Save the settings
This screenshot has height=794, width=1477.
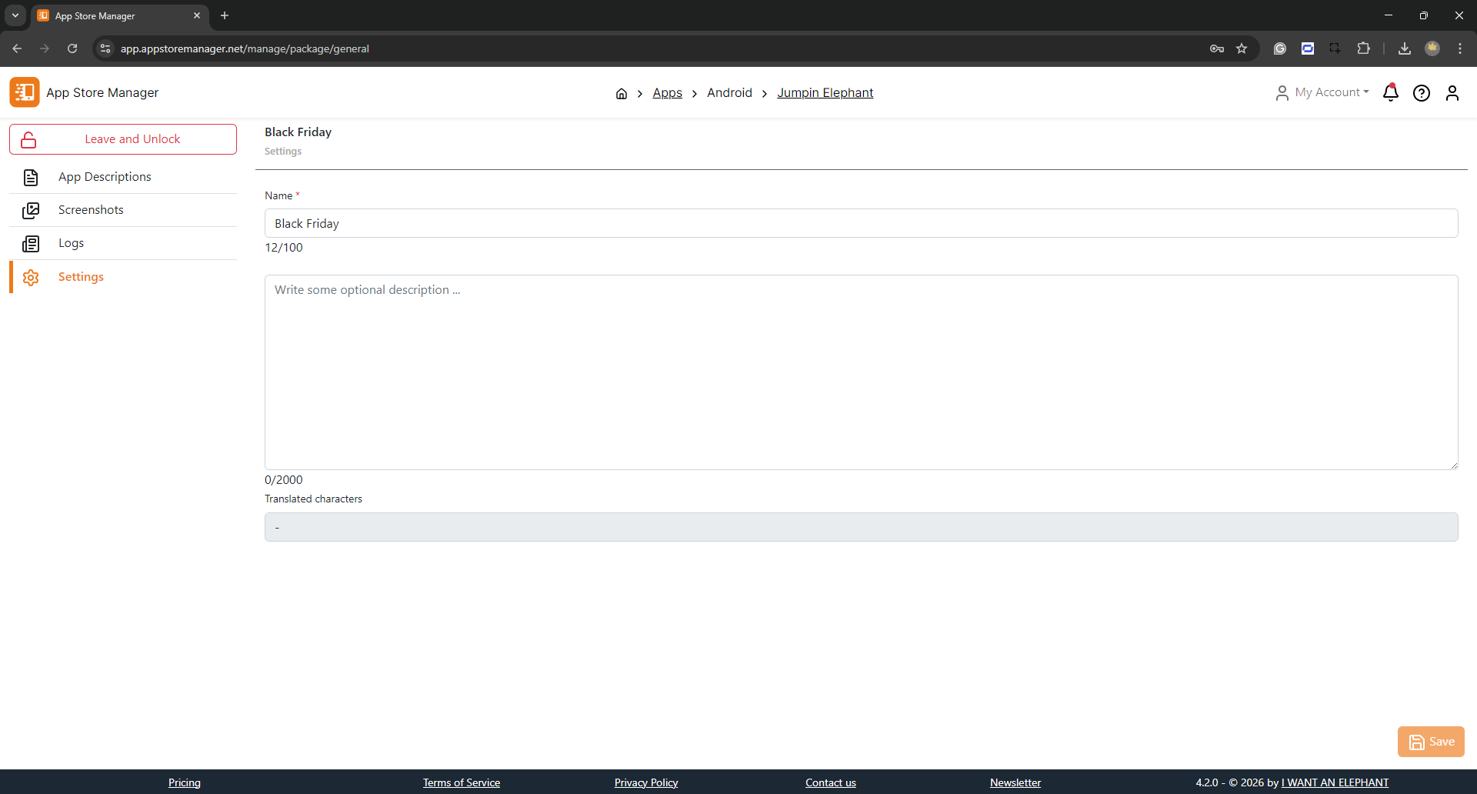(1431, 742)
